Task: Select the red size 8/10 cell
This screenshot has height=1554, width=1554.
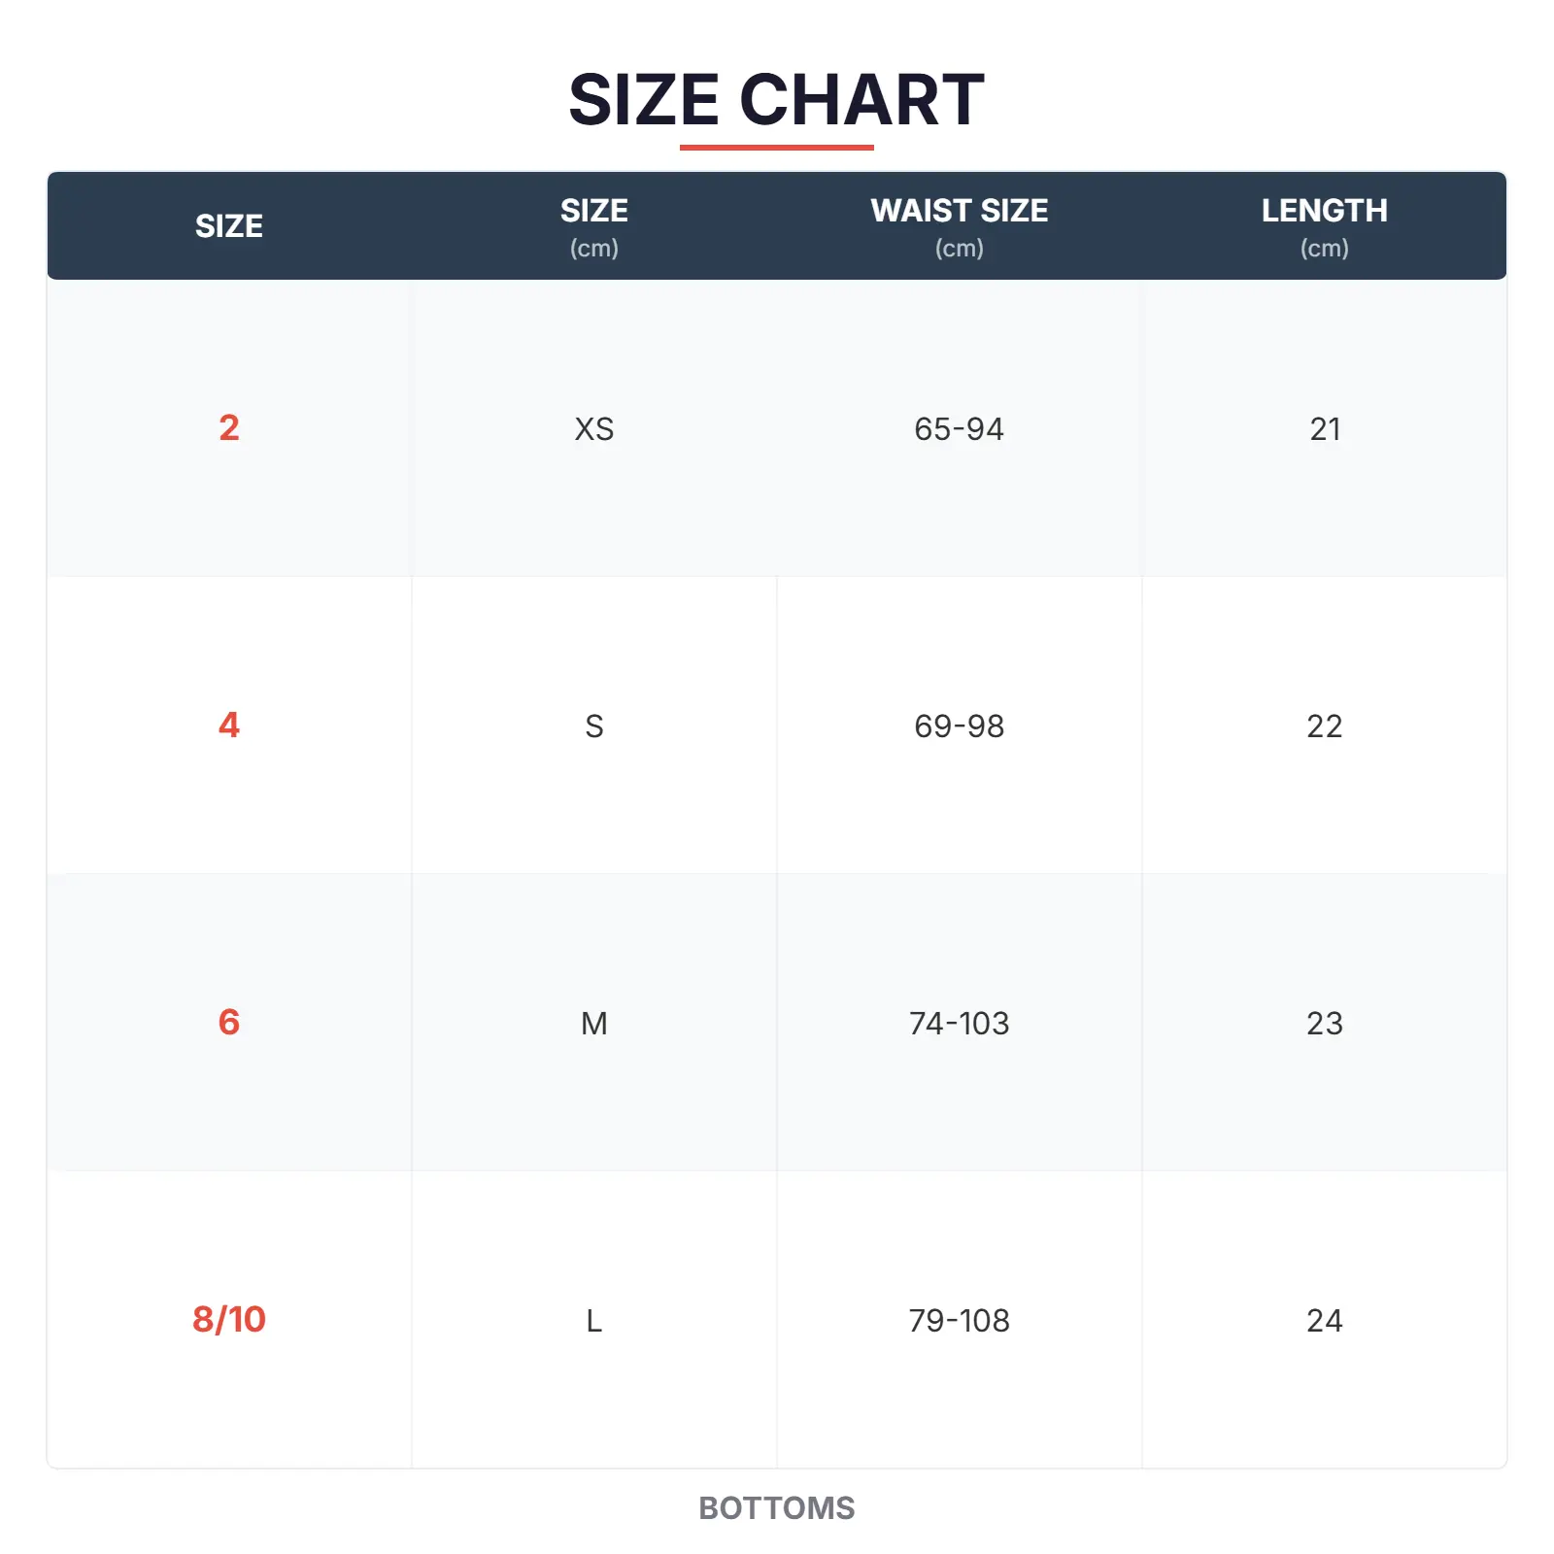Action: [229, 1320]
